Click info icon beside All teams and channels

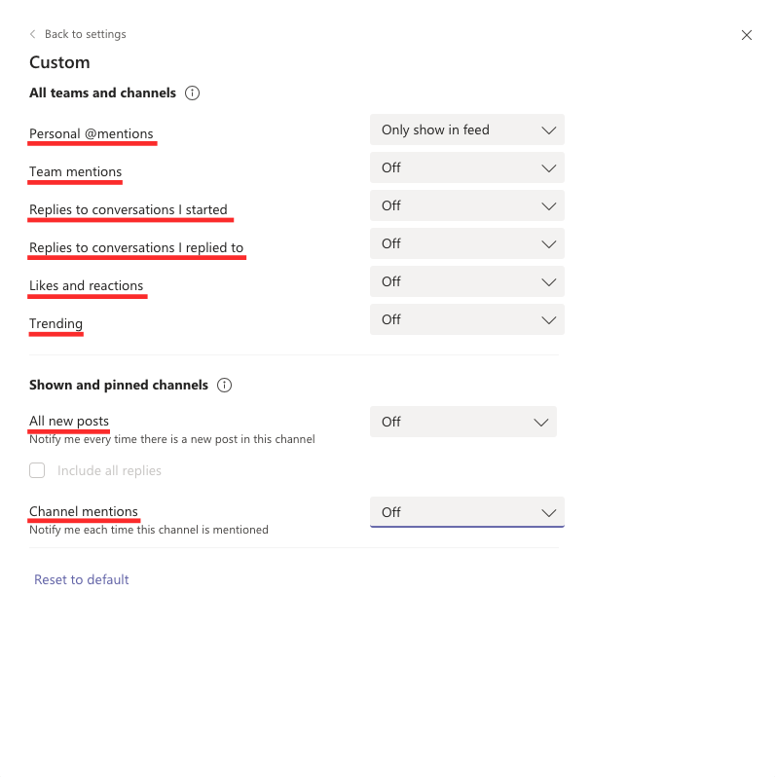(192, 93)
